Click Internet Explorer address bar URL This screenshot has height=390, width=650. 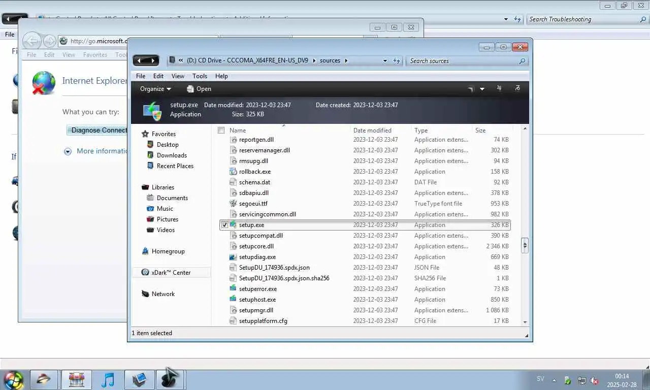(99, 41)
